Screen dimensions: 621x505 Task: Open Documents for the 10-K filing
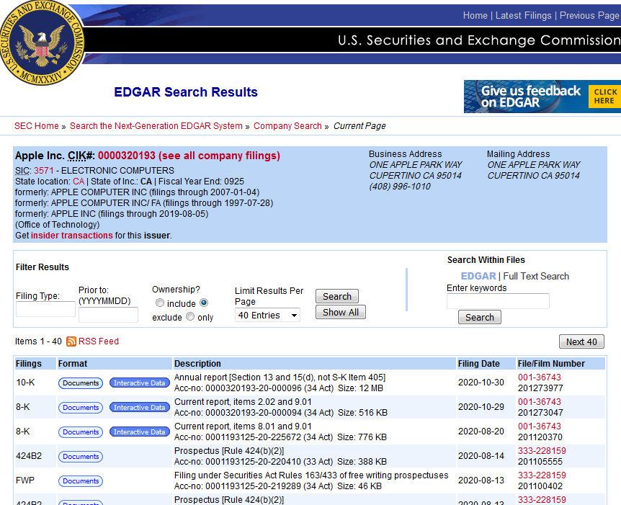81,383
